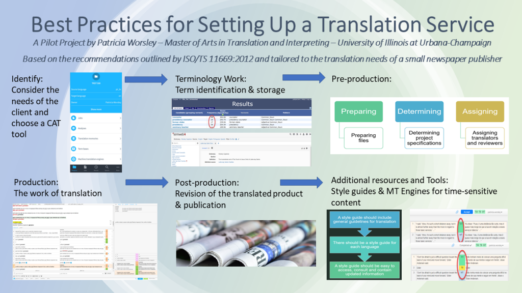Click the paperclip icon beside Completed
Viewport: 522px width, 293px height.
tap(453, 246)
